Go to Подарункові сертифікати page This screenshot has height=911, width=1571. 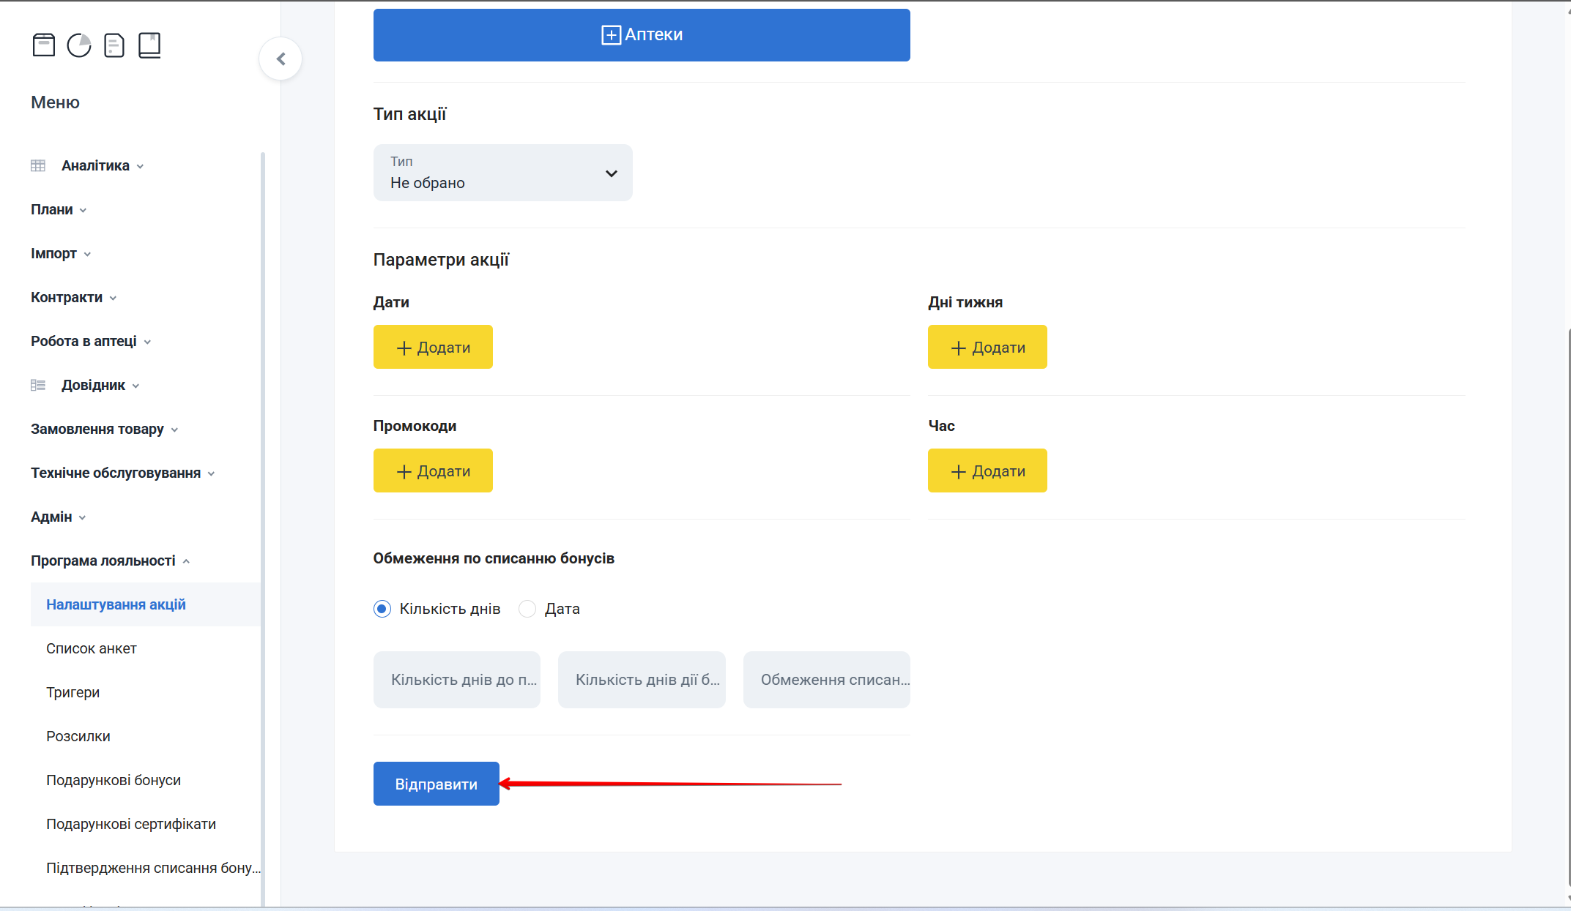[130, 825]
